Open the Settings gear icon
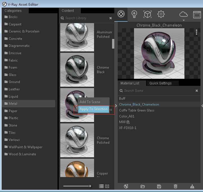This screenshot has width=203, height=192. point(161,14)
